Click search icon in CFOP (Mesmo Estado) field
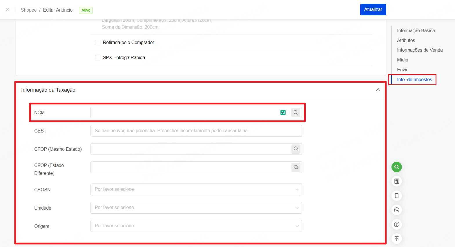 click(x=296, y=149)
